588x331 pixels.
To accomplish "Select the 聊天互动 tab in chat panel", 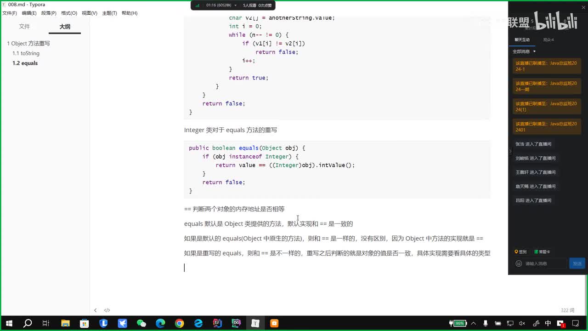I will point(522,40).
